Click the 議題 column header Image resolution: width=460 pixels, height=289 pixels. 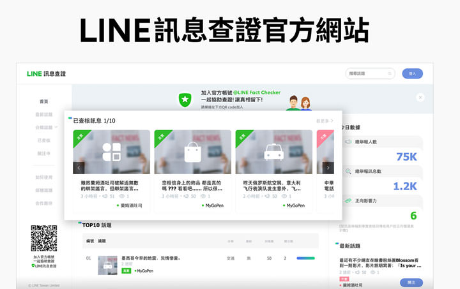102,241
